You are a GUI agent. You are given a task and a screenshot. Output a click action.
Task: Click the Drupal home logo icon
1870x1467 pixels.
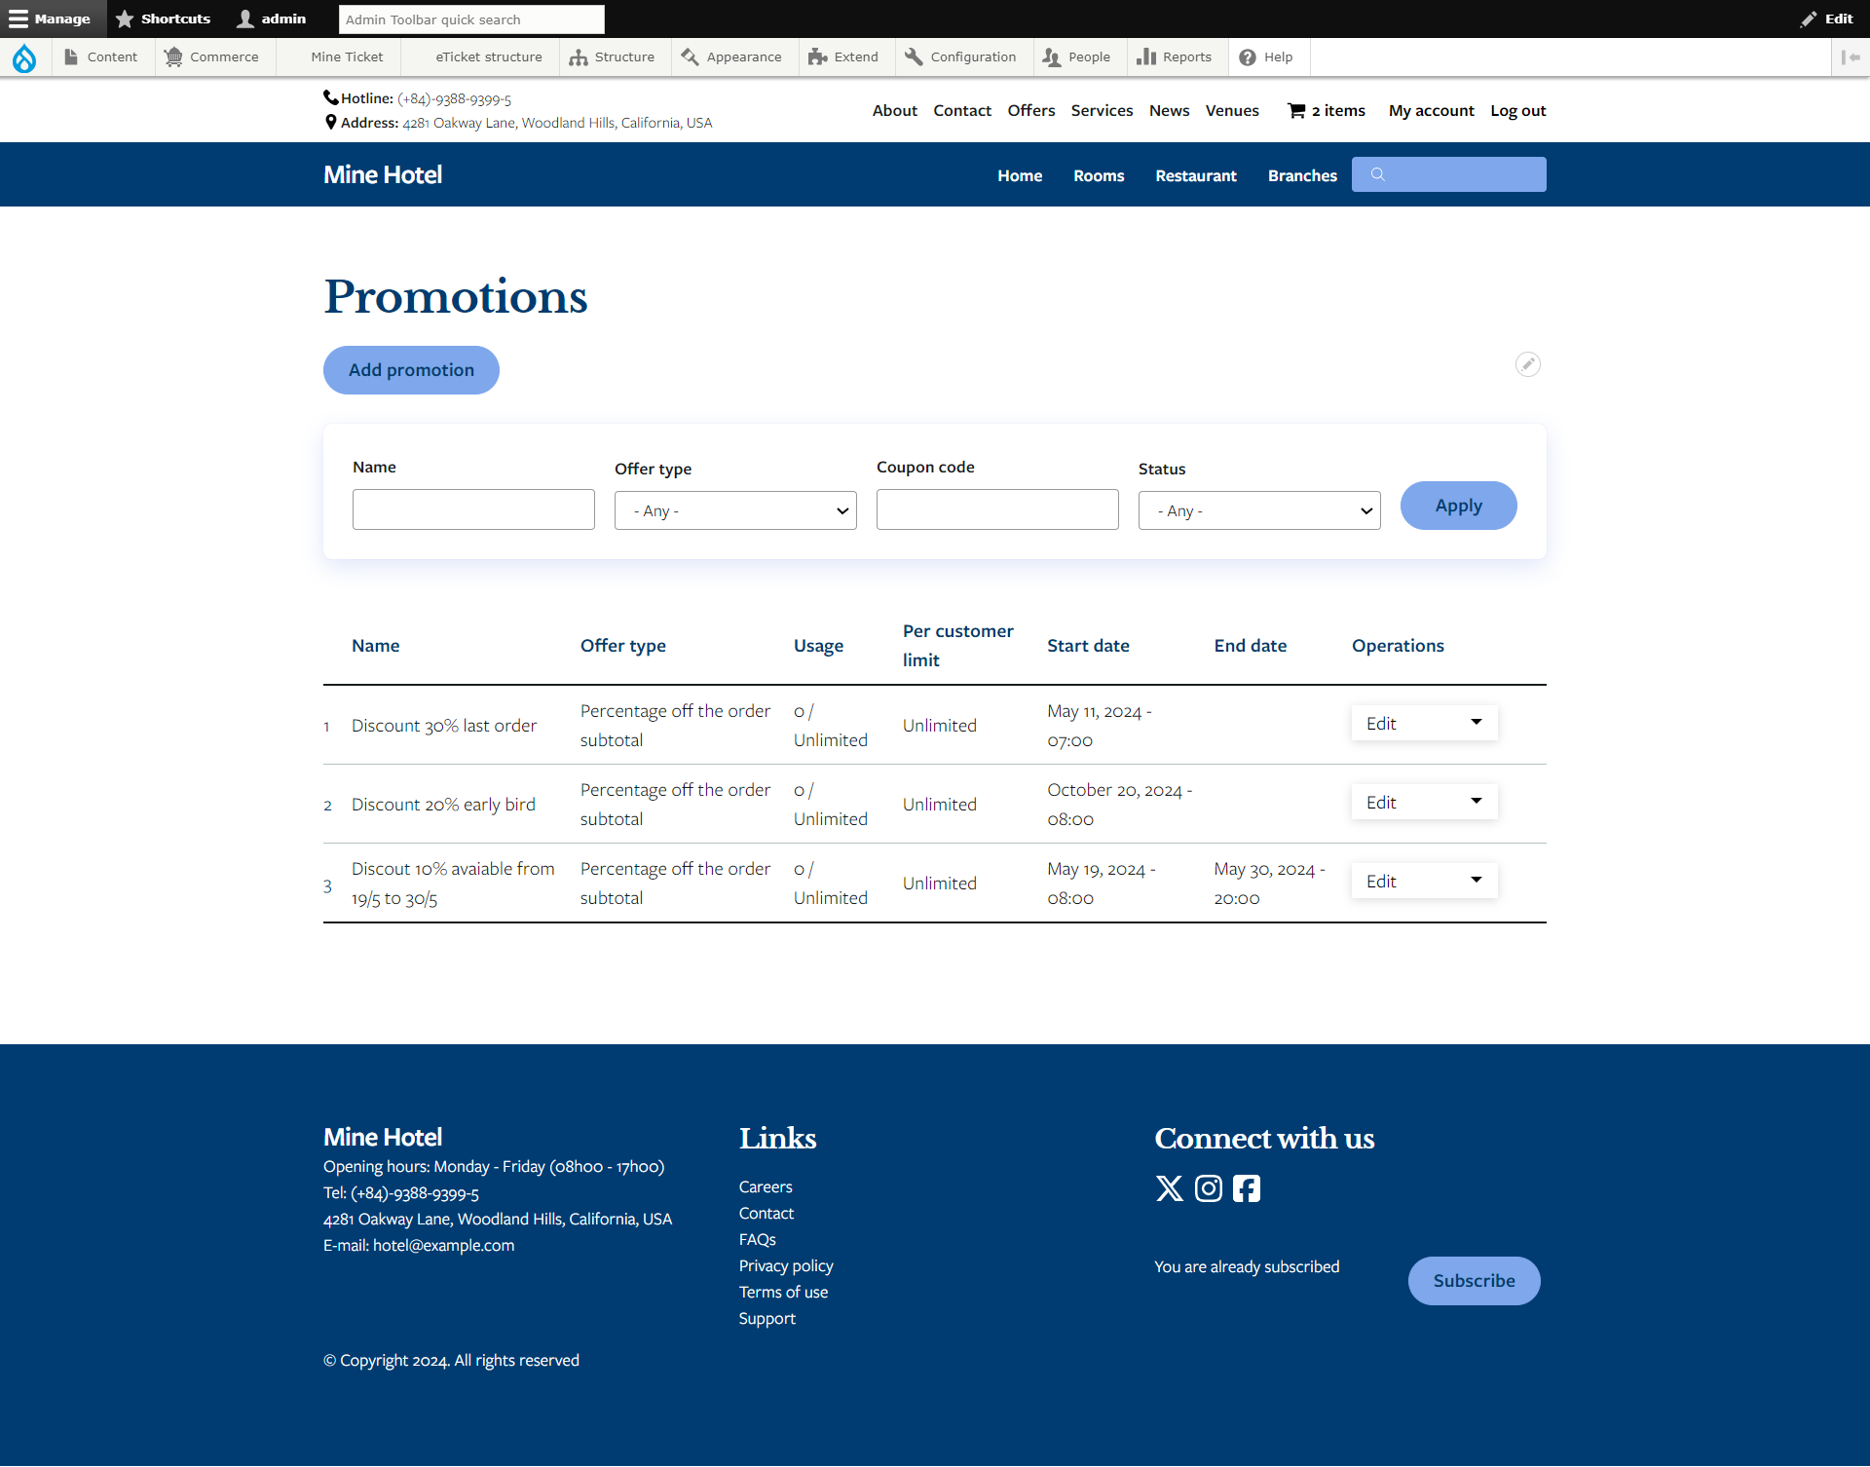point(24,57)
